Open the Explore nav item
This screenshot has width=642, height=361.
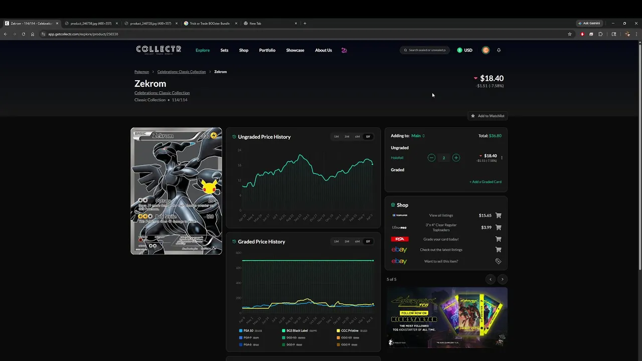(x=203, y=50)
